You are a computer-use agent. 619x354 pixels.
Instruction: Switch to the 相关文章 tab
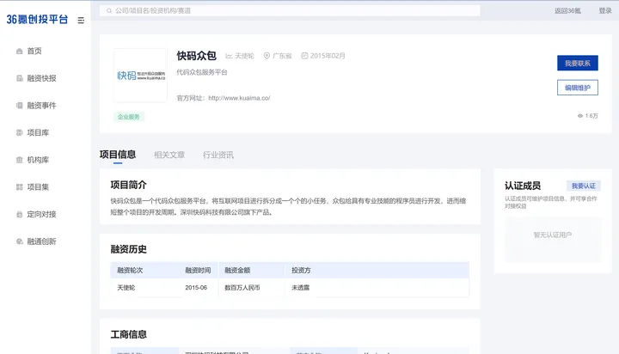click(x=169, y=155)
